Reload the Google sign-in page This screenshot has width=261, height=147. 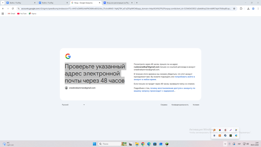[13, 9]
